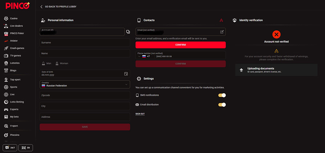Select the Woman gender option
The image size is (325, 153).
[x=62, y=63]
